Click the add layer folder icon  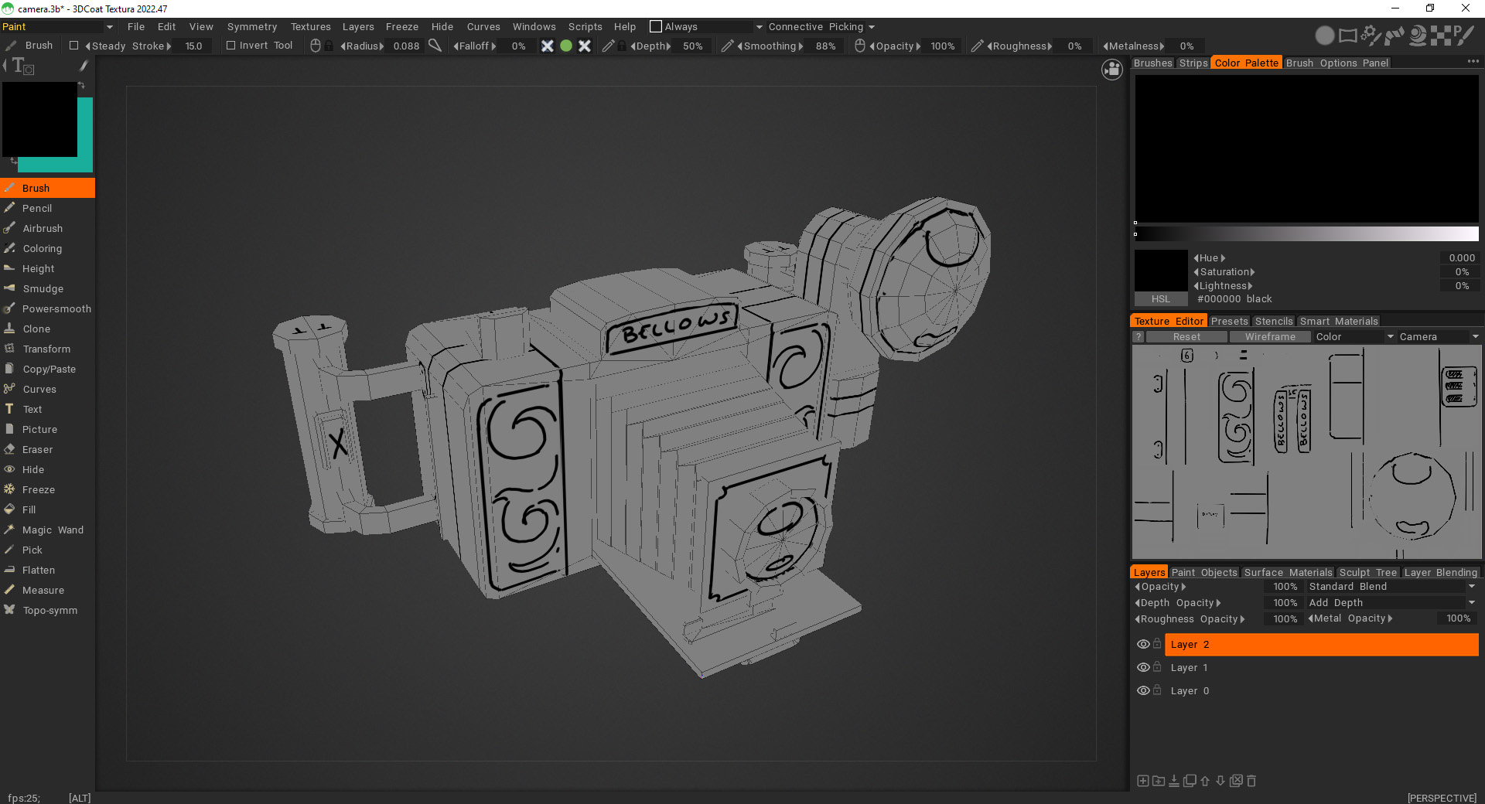[x=1159, y=781]
